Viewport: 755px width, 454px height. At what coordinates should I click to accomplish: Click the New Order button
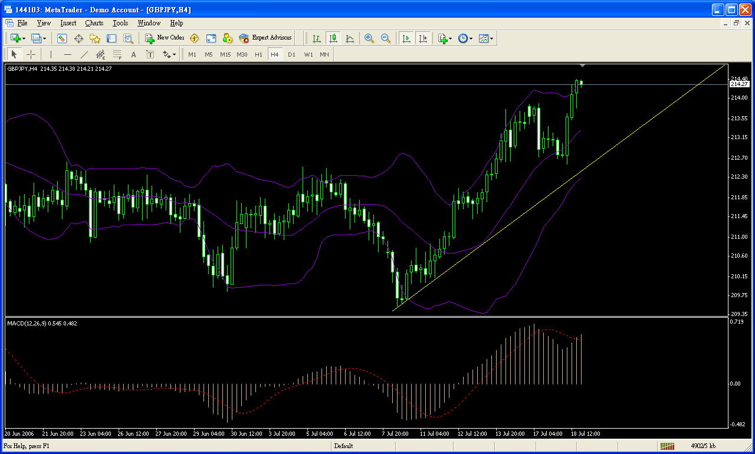coord(165,38)
